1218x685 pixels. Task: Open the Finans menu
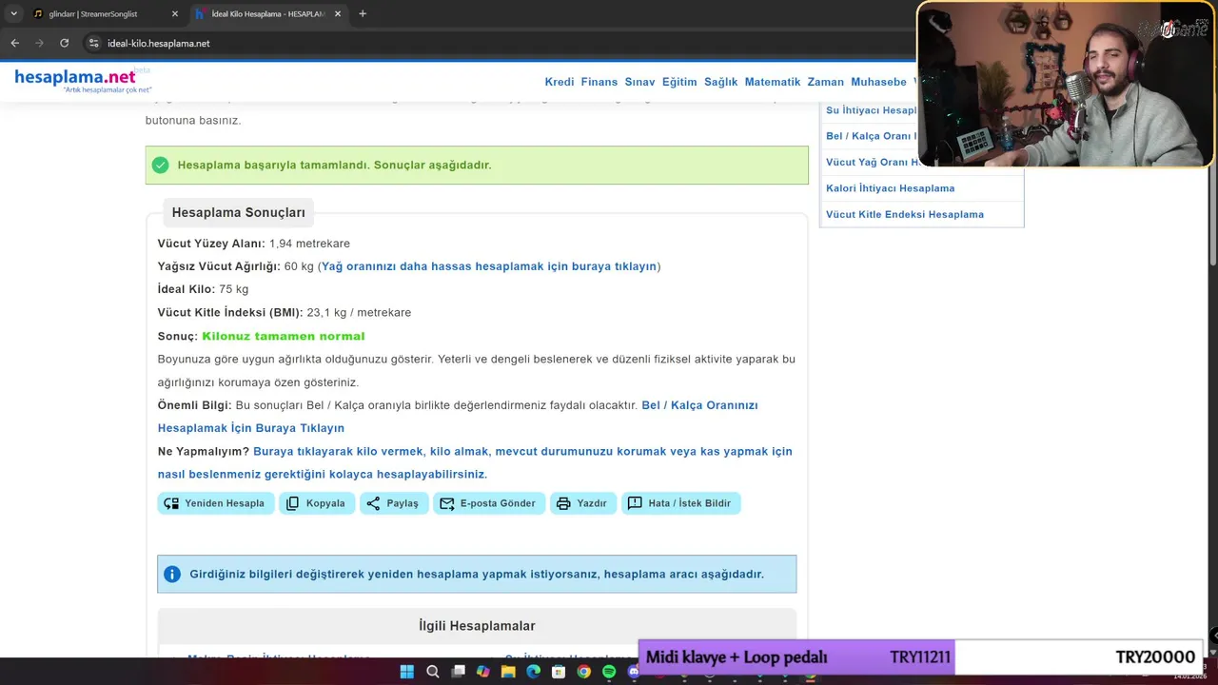[x=599, y=82]
